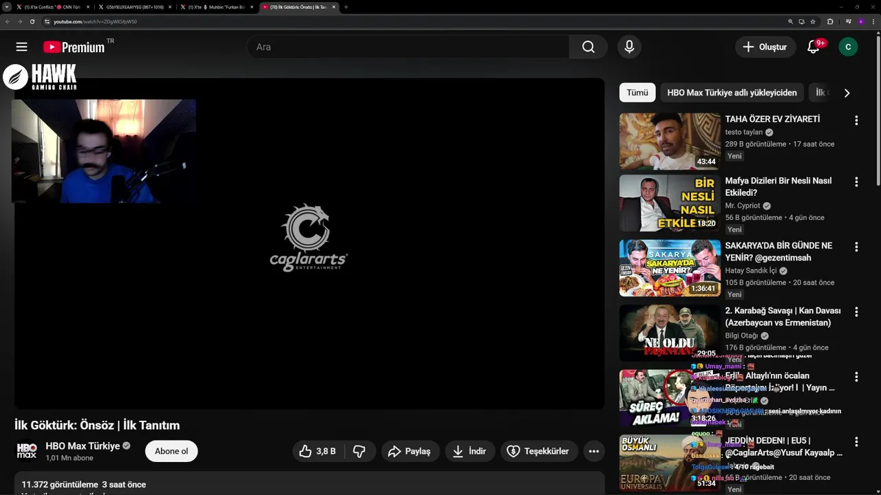Dislike the video with thumbs down
This screenshot has height=495, width=881.
359,451
